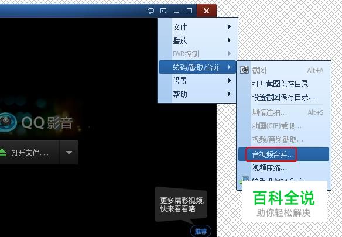Choose 截图 in the submenu
The height and width of the screenshot is (237, 342).
pyautogui.click(x=283, y=70)
